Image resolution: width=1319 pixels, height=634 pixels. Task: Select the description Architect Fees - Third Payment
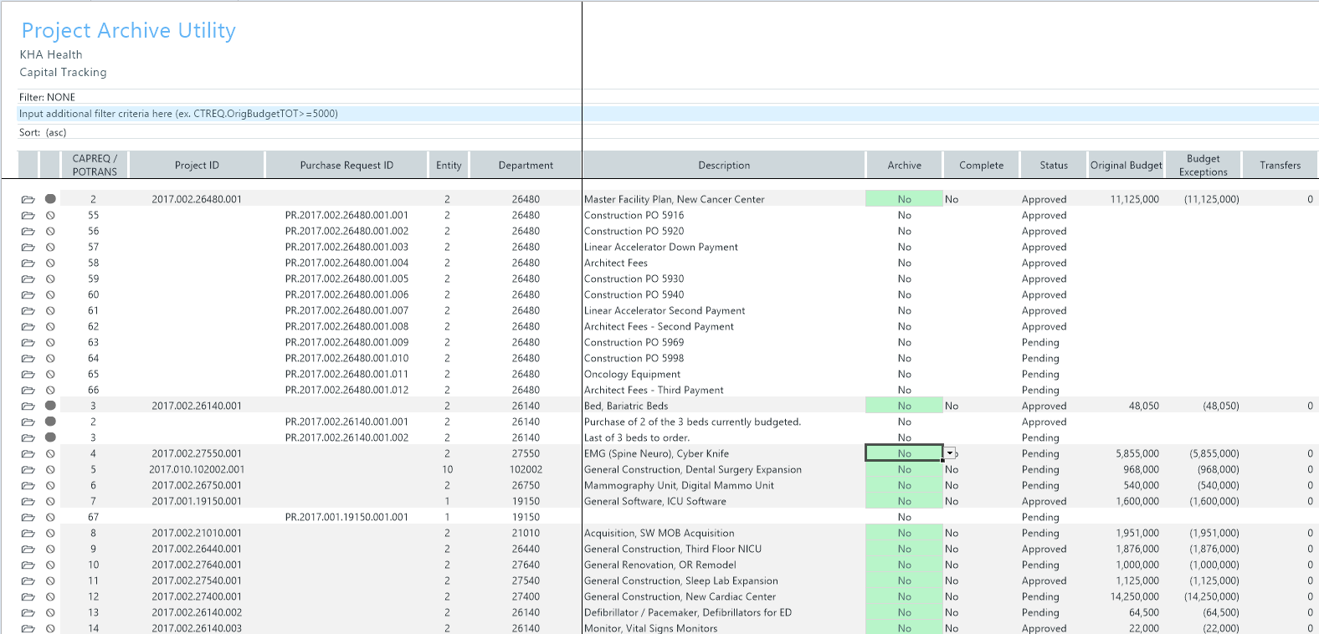[x=654, y=390]
